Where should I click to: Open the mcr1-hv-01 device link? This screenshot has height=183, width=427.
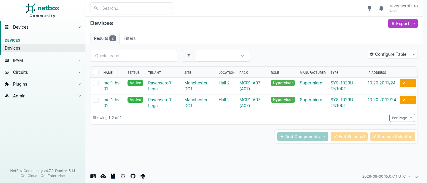click(x=112, y=86)
